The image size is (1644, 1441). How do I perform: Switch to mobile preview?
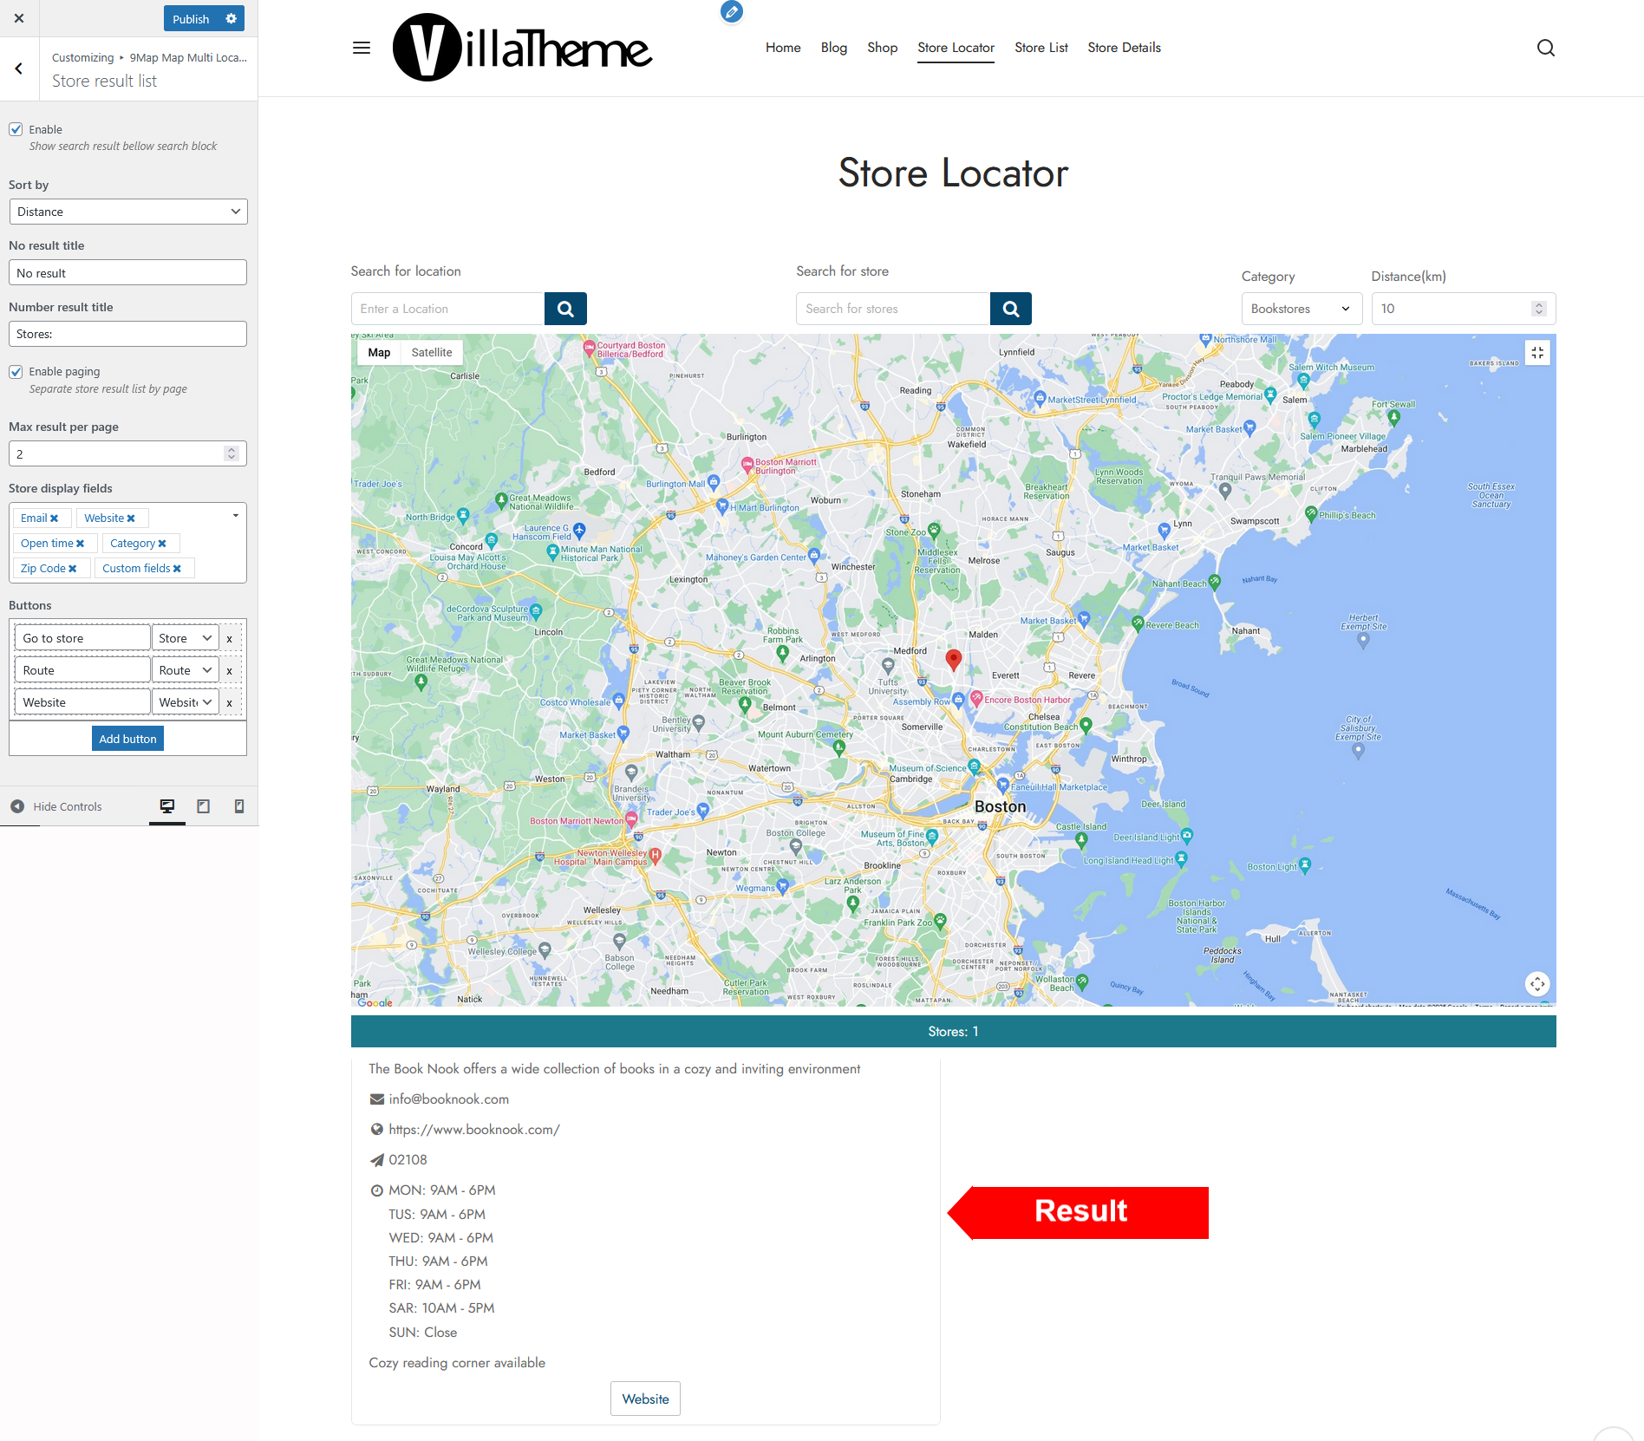click(x=239, y=806)
